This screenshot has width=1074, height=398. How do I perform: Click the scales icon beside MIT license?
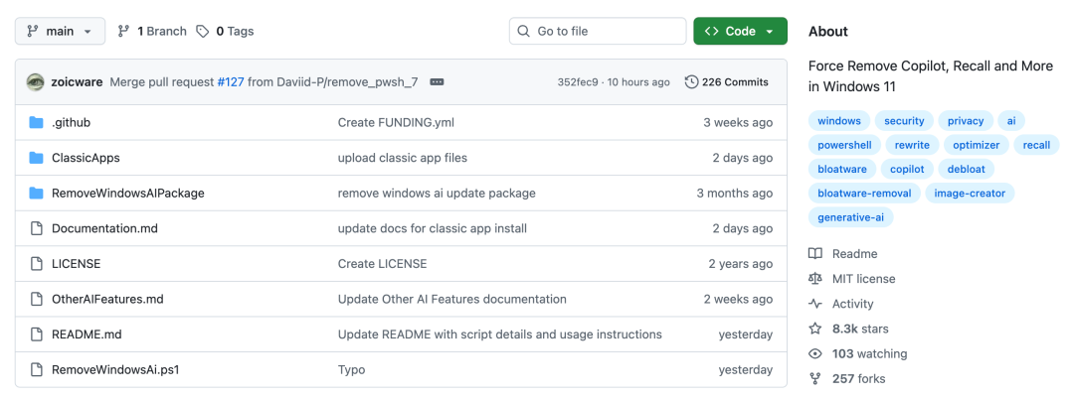tap(815, 279)
